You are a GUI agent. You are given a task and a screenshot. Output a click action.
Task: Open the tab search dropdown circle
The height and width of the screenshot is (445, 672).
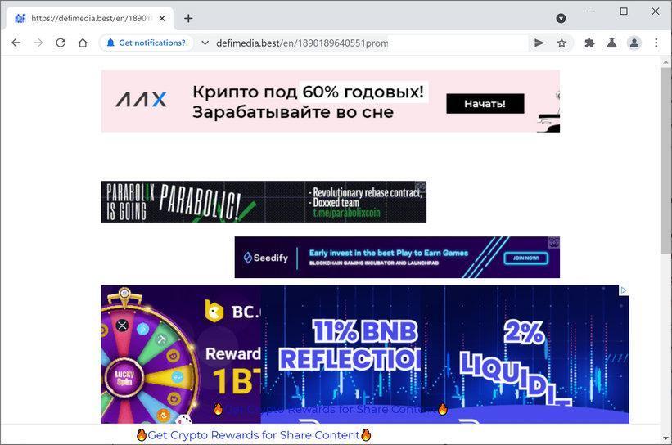pos(561,18)
